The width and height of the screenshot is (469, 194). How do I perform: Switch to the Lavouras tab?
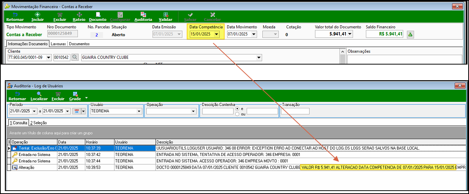58,44
